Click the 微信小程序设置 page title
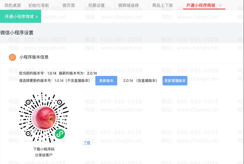This screenshot has width=244, height=164. click(17, 33)
